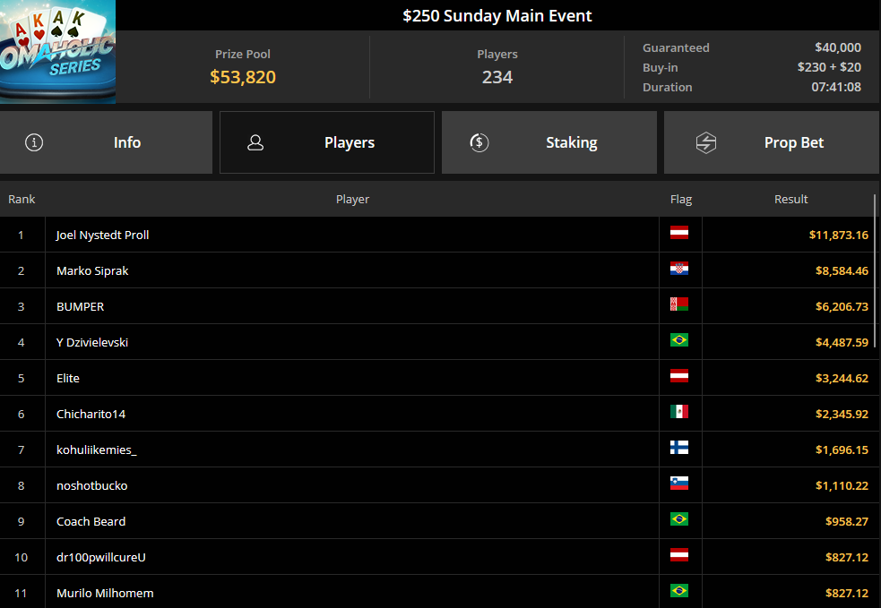Screen dimensions: 881x608
Task: Open the Prop Bet tab
Action: (x=772, y=142)
